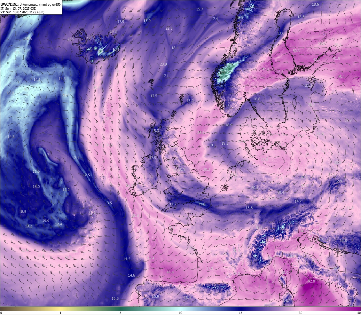Click the 20.5 value on the map
Screen dimensions: 361x315
255,188
